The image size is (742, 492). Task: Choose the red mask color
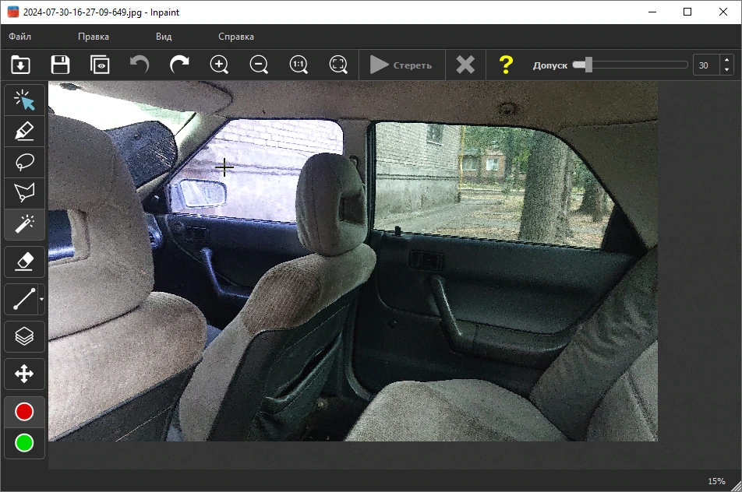24,412
